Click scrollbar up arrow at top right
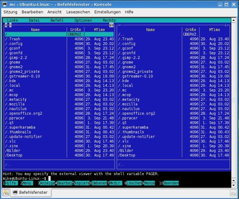The width and height of the screenshot is (239, 199). [234, 20]
